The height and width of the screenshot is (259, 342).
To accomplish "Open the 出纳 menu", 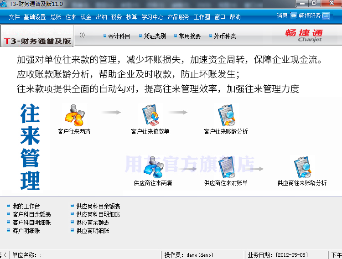I will 101,17.
